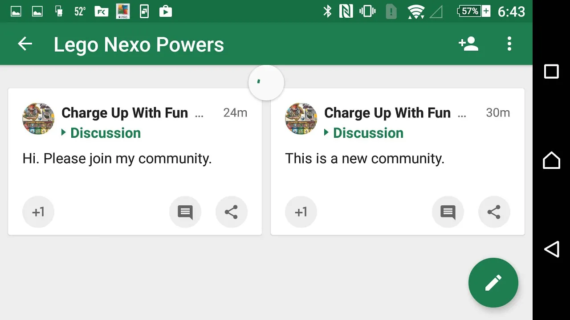Screen dimensions: 570x320
Task: Tap the Play Store bag notification icon
Action: [x=166, y=12]
